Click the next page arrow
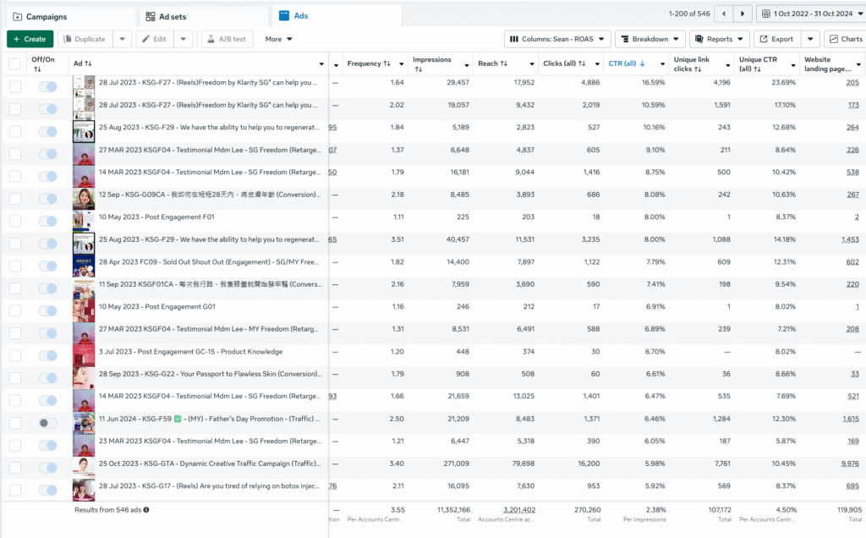This screenshot has height=538, width=866. [x=743, y=14]
